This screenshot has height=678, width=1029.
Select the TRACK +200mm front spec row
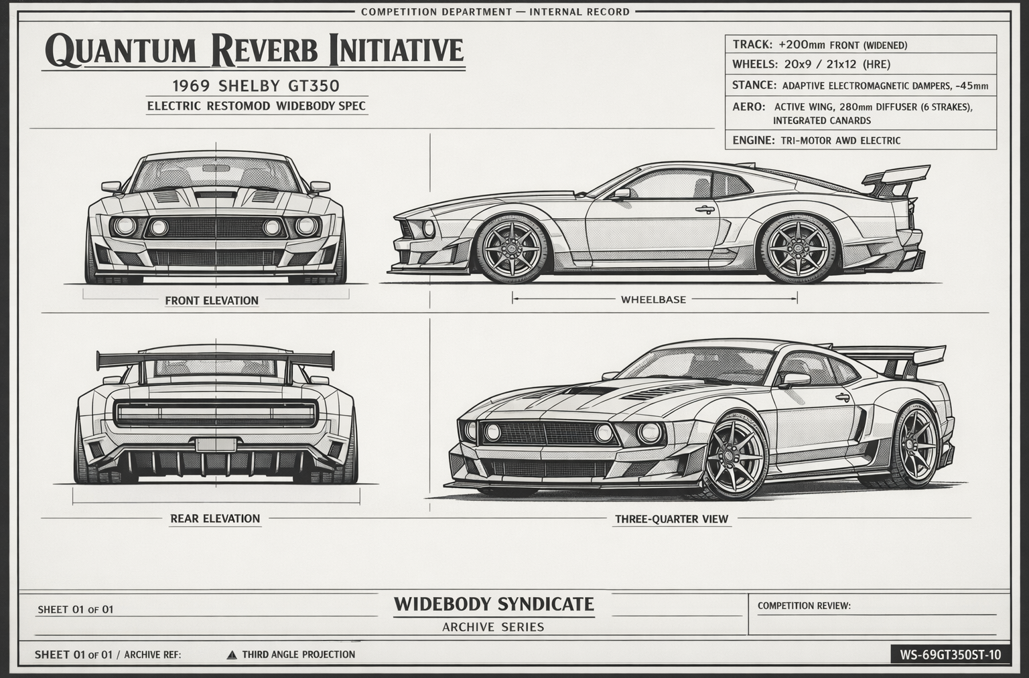click(x=861, y=45)
